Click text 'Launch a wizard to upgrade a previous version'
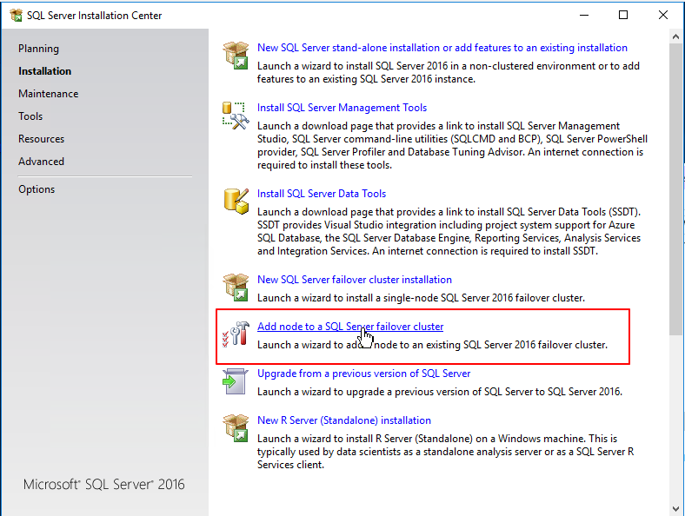Image resolution: width=685 pixels, height=516 pixels. [x=440, y=392]
